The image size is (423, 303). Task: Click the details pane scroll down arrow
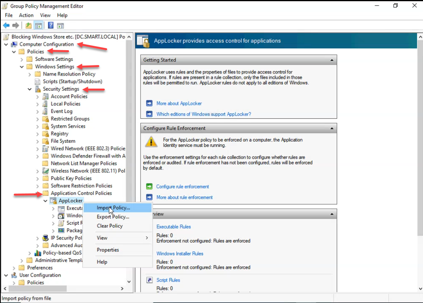point(420,288)
